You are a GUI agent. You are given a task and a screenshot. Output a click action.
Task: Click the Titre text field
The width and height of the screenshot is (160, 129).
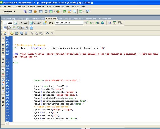(x=69, y=23)
